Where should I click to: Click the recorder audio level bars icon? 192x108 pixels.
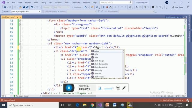pyautogui.click(x=100, y=88)
